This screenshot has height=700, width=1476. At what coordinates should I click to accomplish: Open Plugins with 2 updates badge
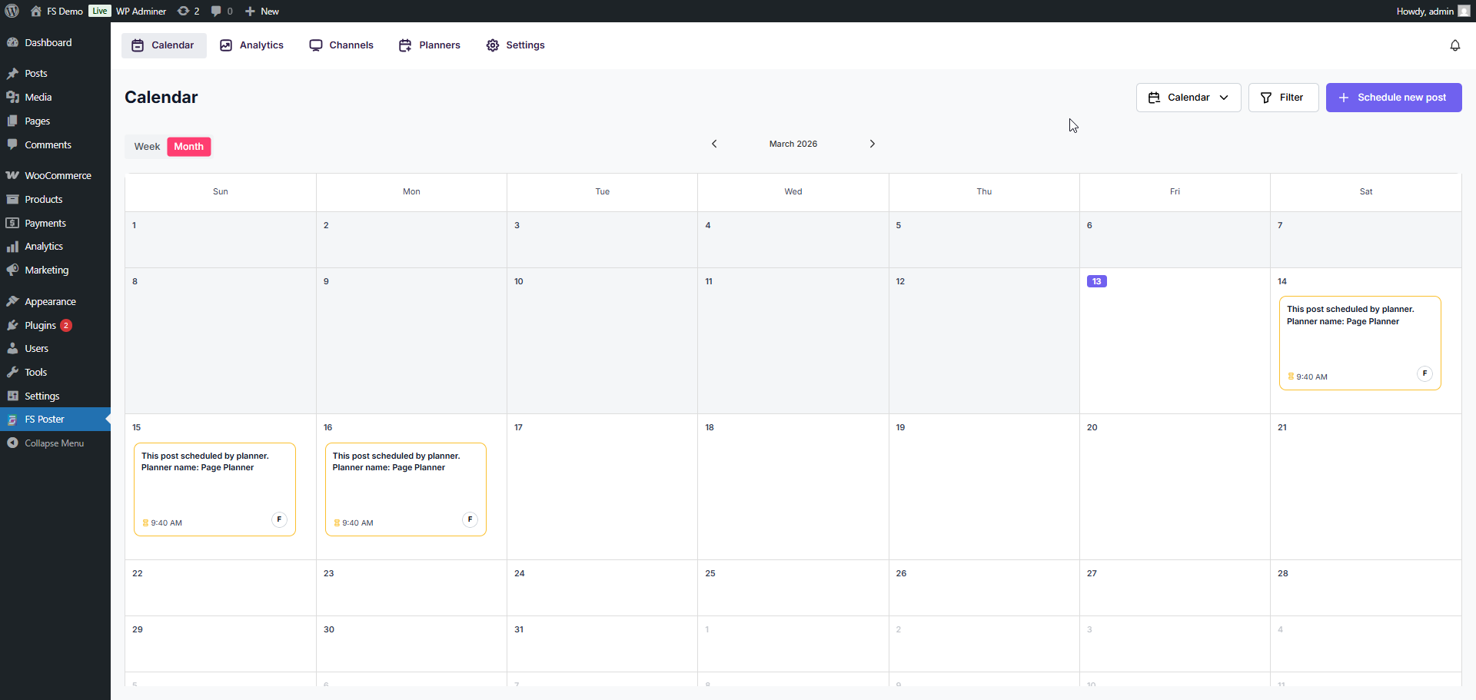tap(40, 325)
